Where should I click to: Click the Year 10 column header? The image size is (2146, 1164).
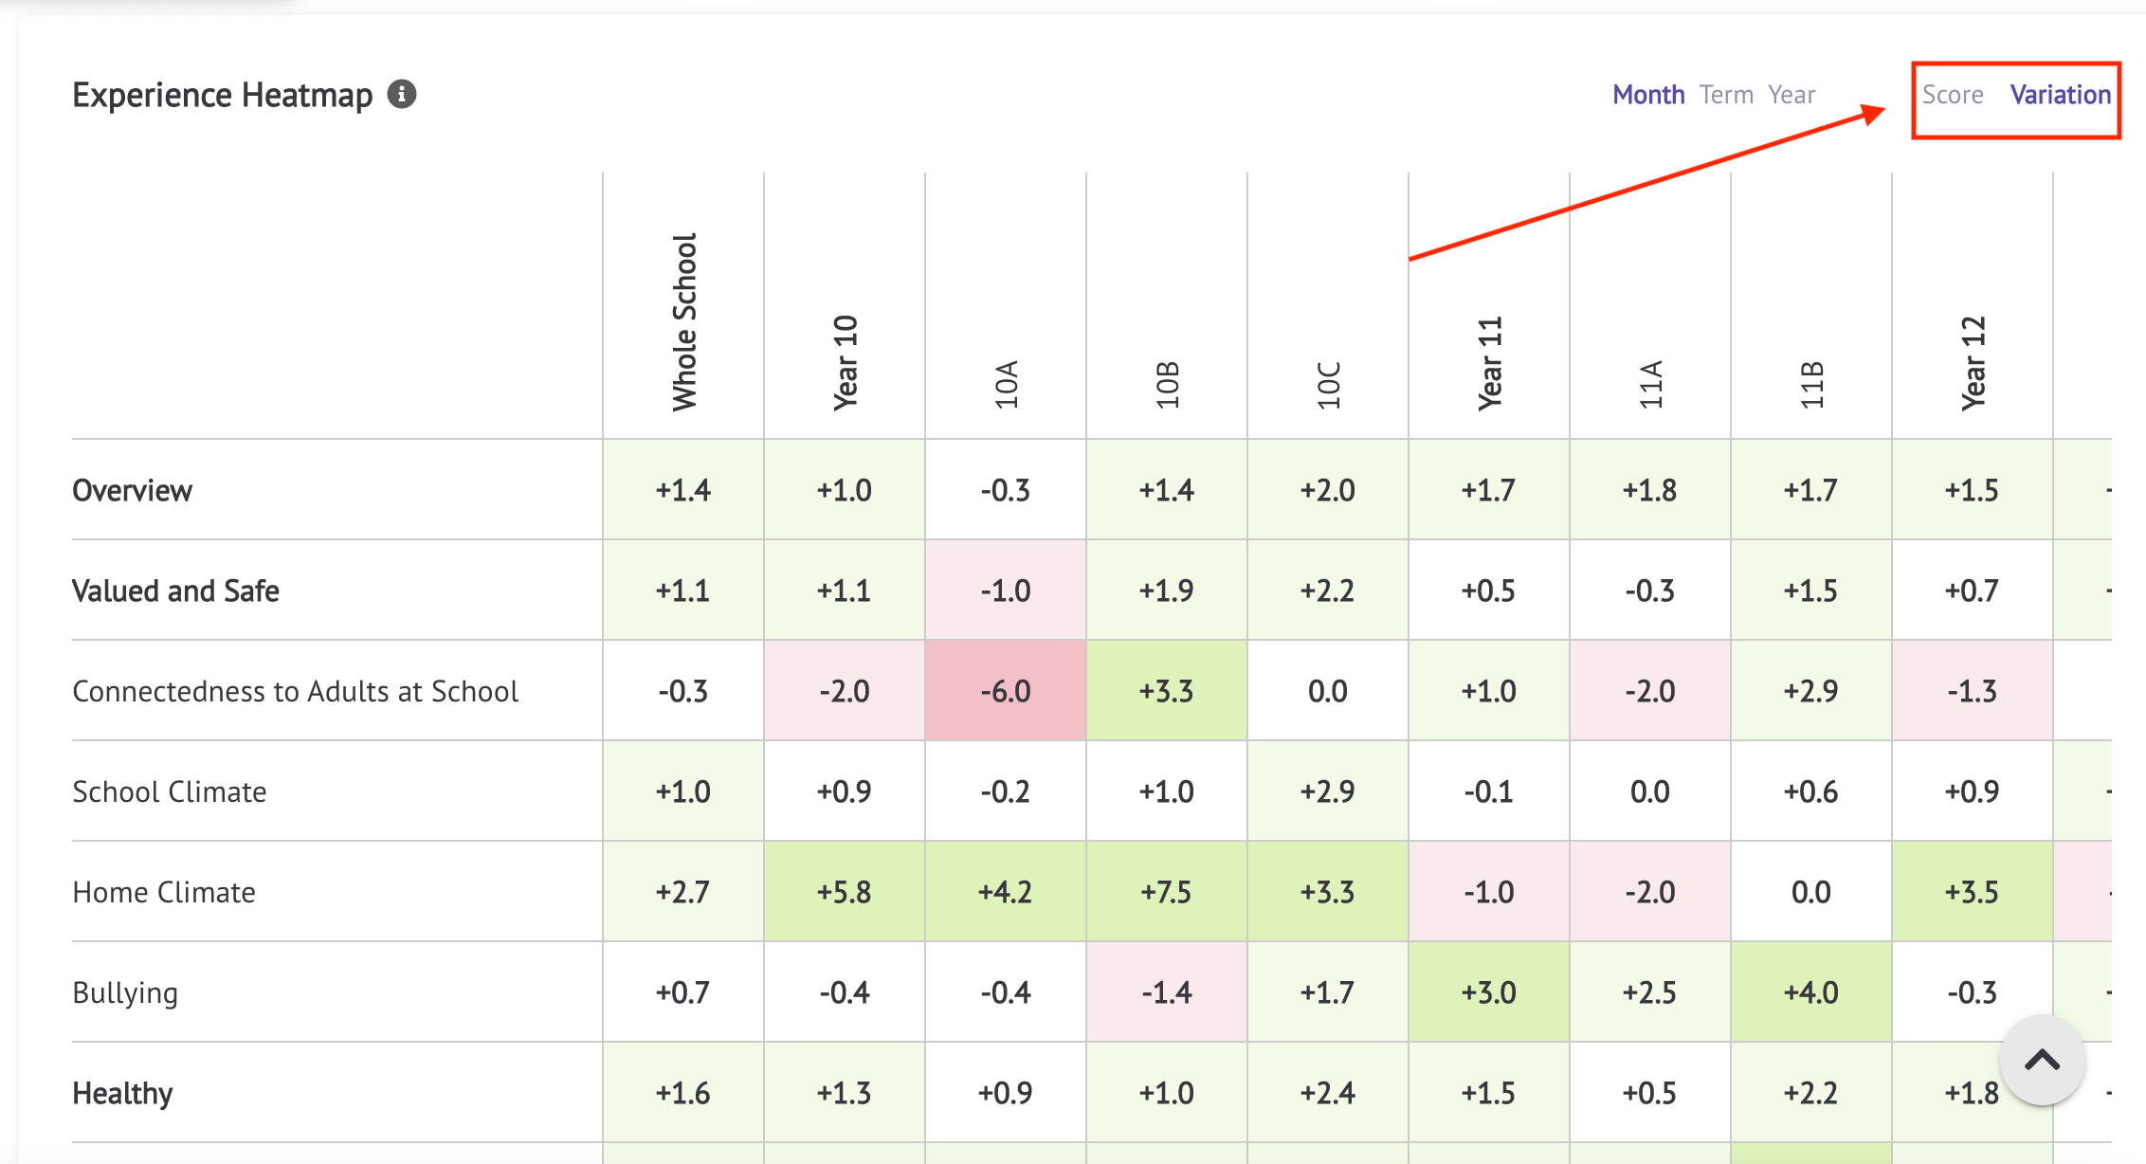pos(845,363)
